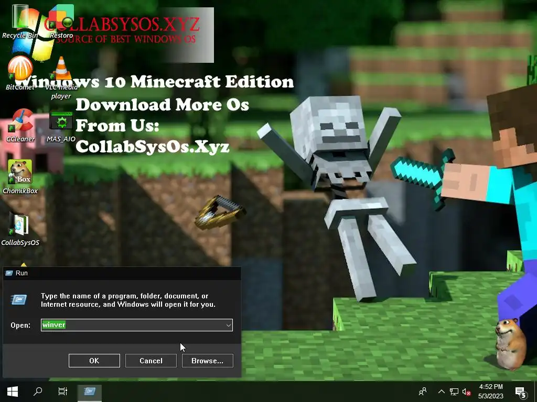Open Task View from the taskbar

pos(63,392)
